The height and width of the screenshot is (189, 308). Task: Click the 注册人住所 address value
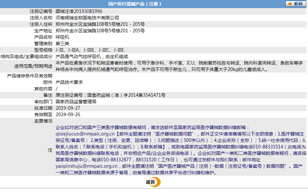100,24
